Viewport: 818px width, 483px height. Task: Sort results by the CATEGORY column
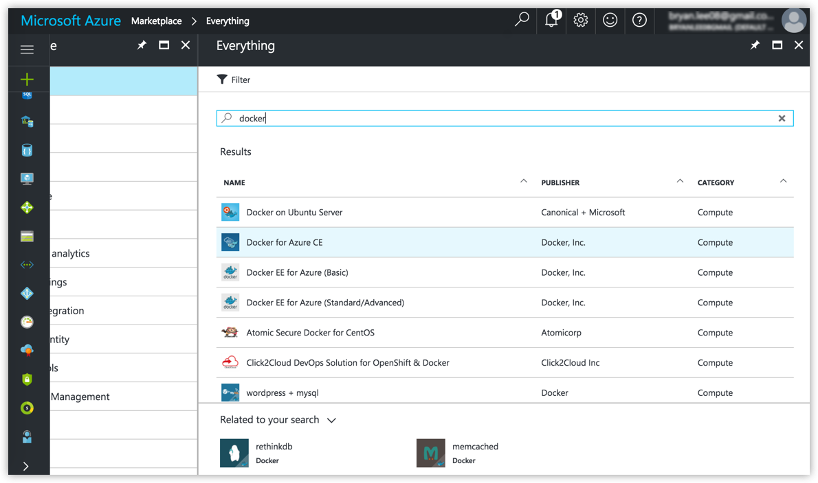tap(716, 182)
